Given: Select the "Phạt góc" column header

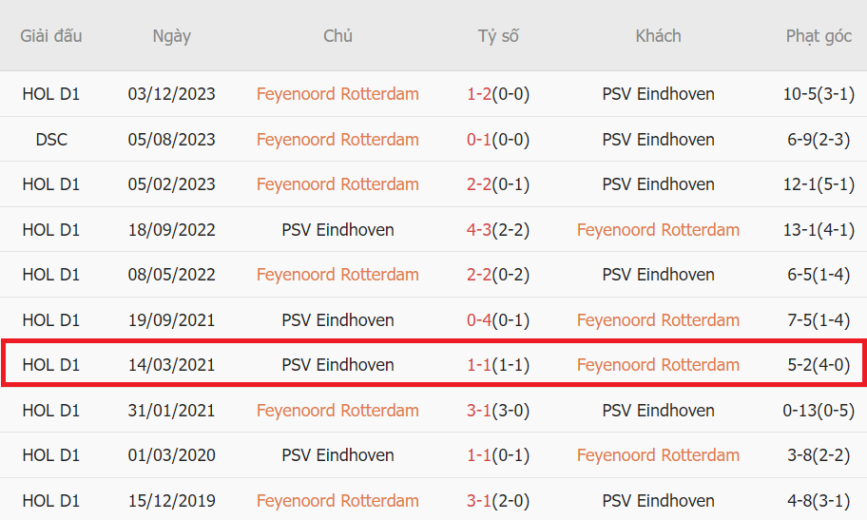Looking at the screenshot, I should pyautogui.click(x=819, y=36).
